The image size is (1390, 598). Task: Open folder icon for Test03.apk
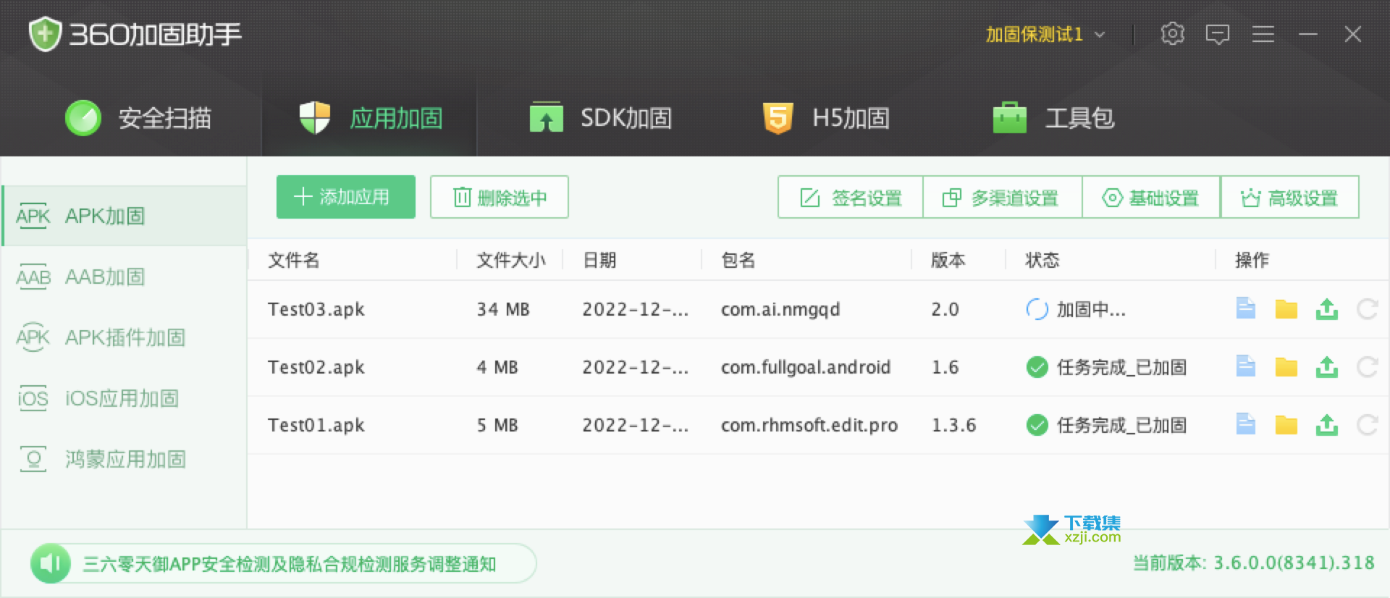click(1286, 309)
